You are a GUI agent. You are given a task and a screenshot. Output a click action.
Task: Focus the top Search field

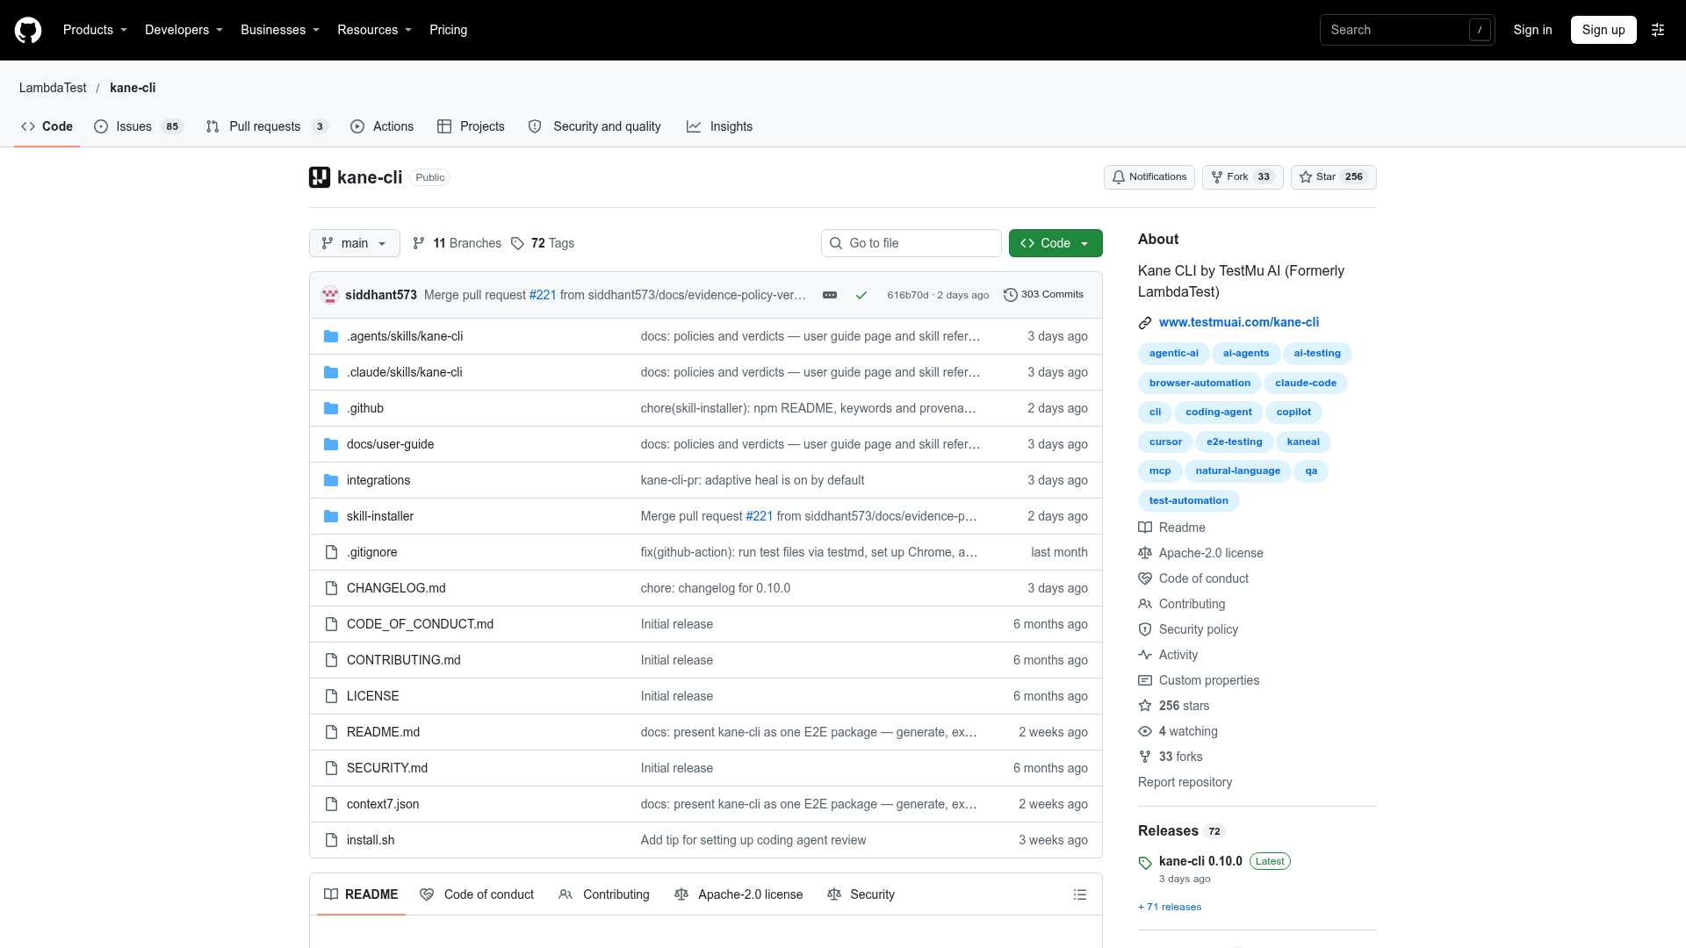coord(1407,30)
